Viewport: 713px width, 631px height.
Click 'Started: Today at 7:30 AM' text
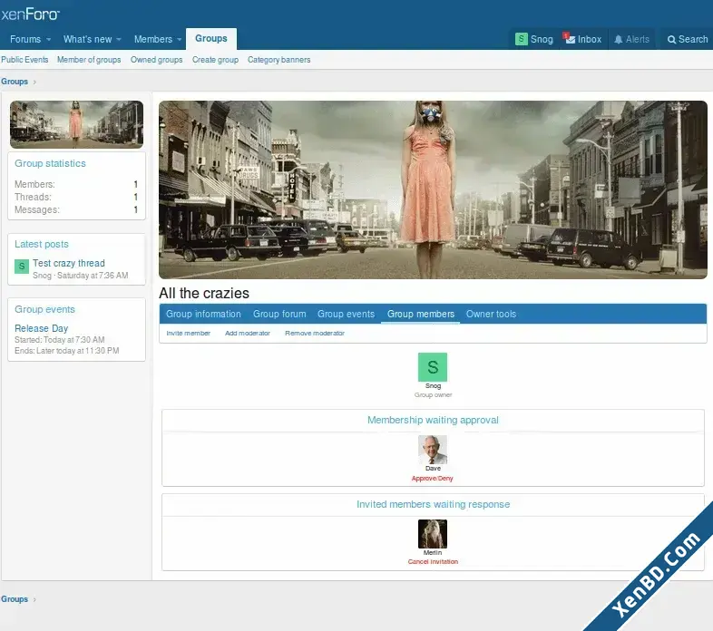click(x=60, y=340)
